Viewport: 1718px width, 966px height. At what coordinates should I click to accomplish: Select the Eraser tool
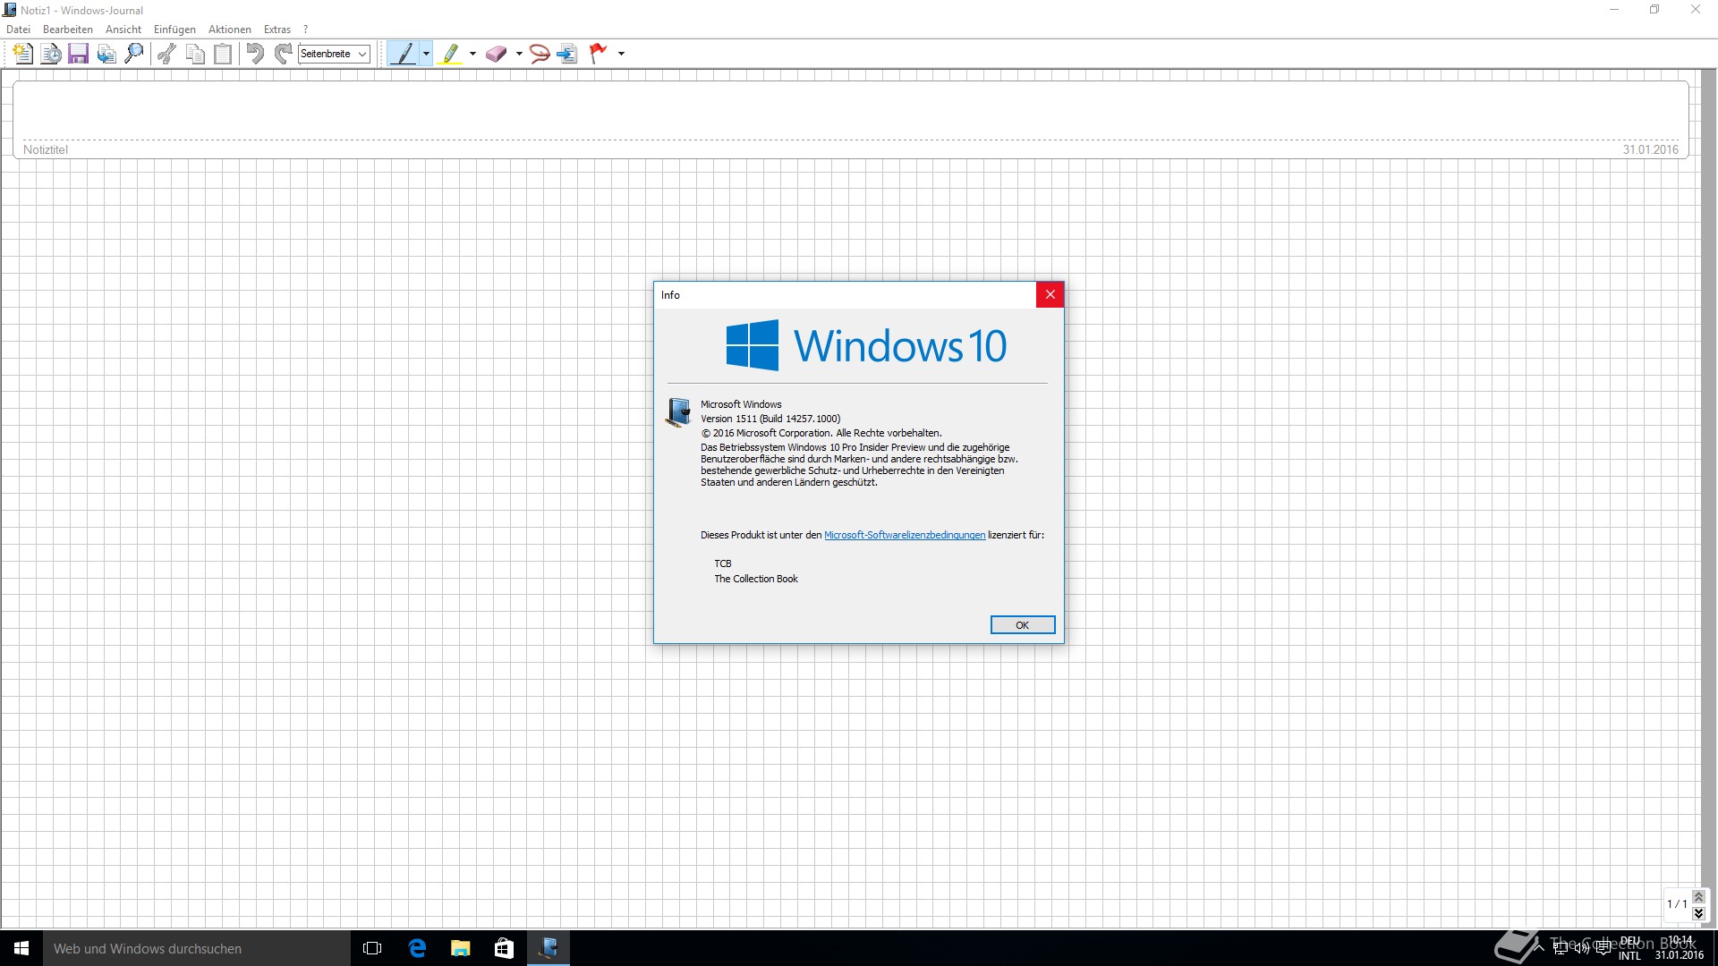click(x=497, y=54)
